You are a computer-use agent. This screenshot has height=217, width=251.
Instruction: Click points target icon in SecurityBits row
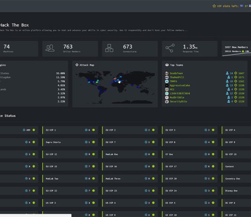coord(235,101)
